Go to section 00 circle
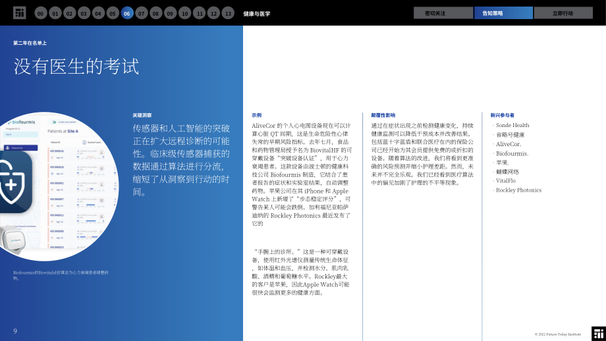Screen dimensions: 606x341 (41, 13)
